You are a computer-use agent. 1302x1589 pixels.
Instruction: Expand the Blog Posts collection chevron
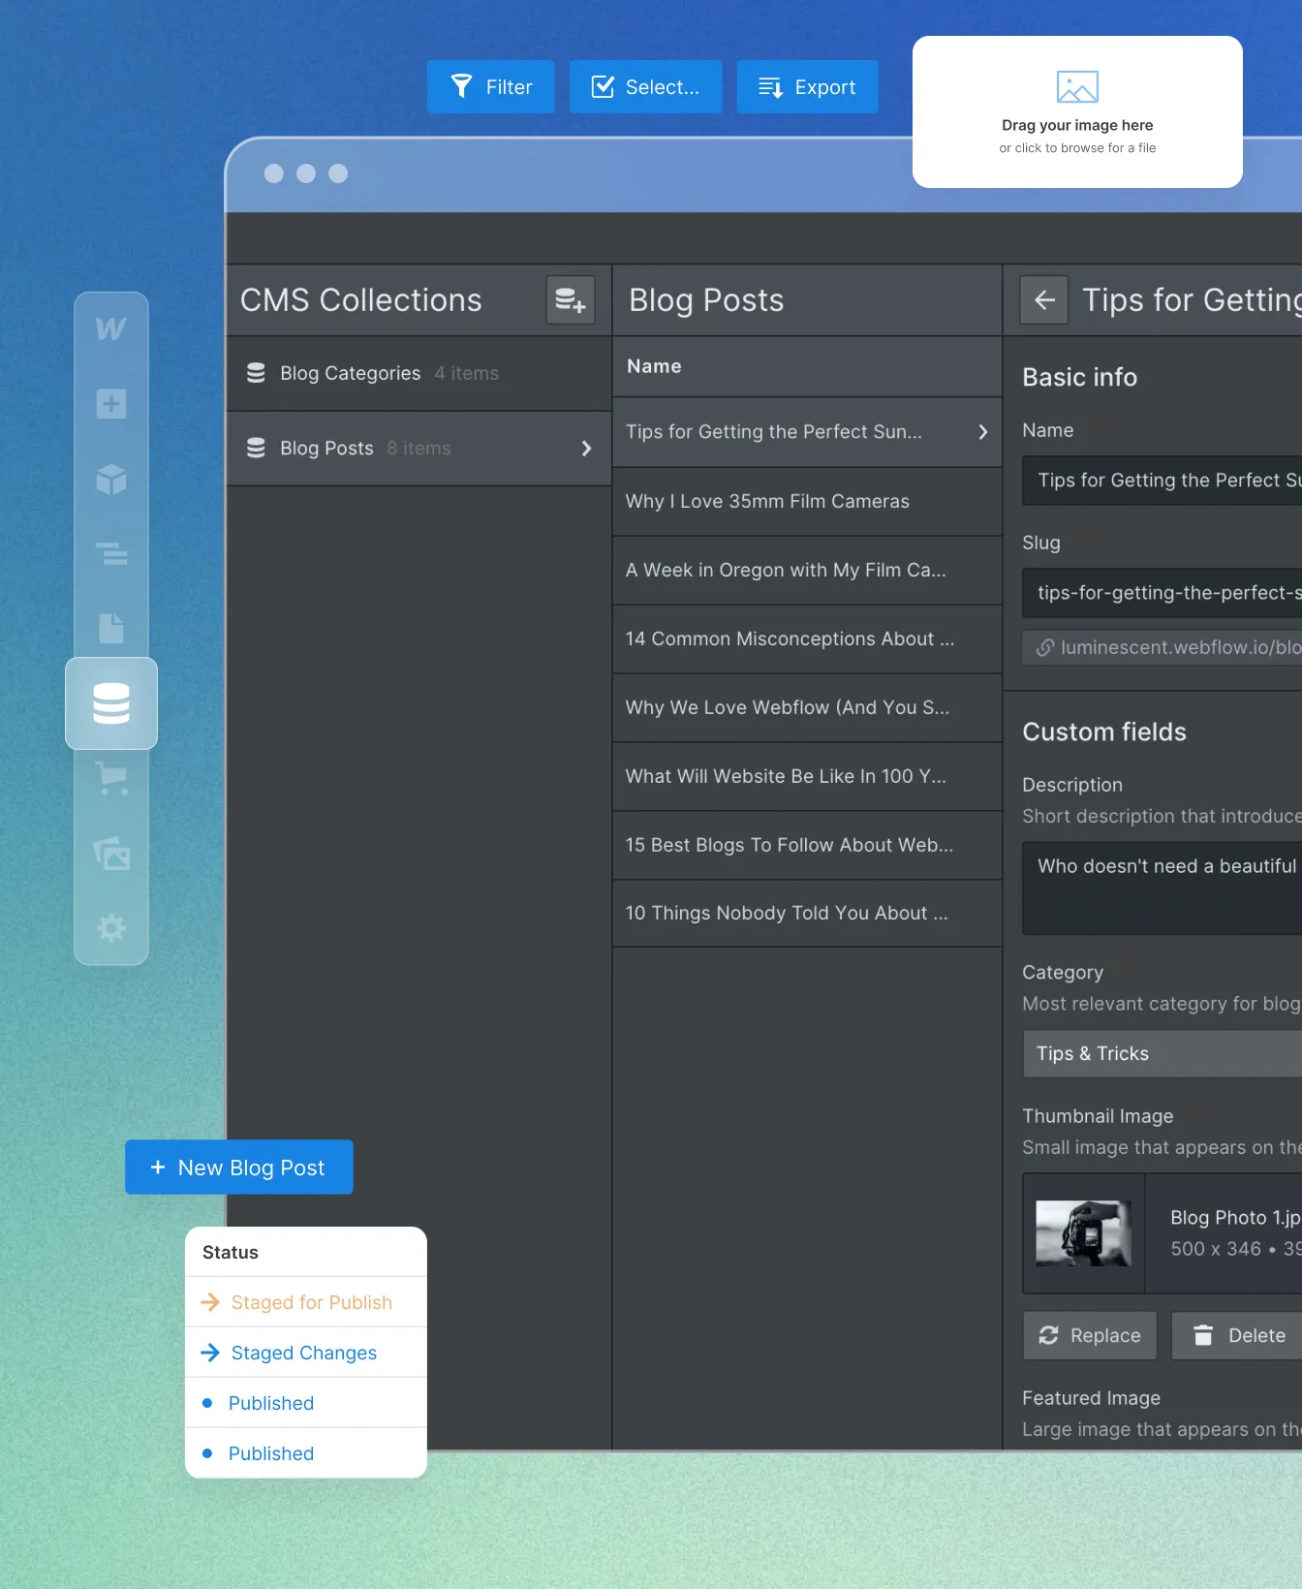[586, 448]
